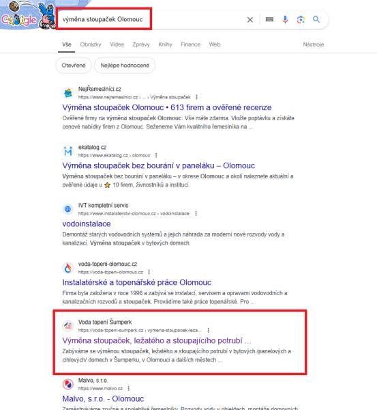
Task: Click the ekatalog.cz site favicon
Action: click(x=68, y=151)
